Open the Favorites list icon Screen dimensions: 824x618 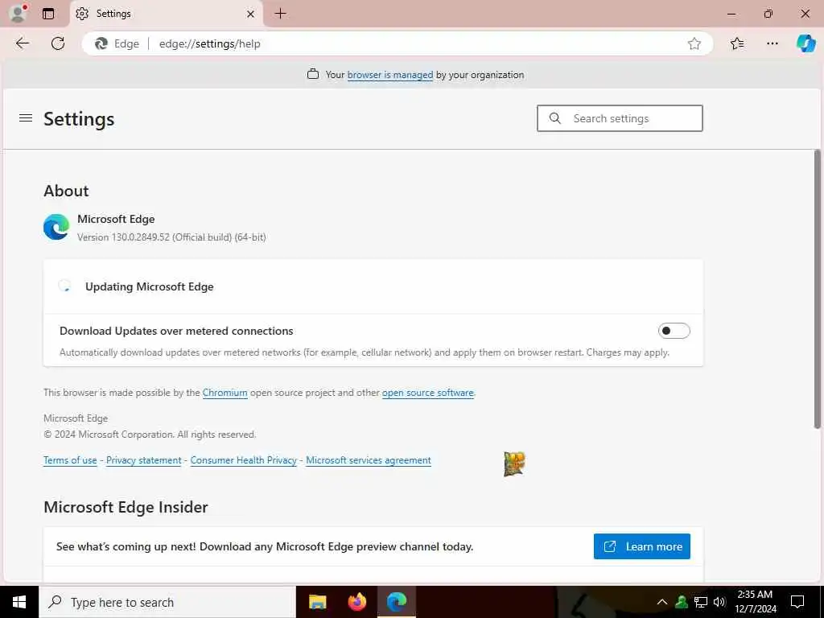click(x=737, y=43)
